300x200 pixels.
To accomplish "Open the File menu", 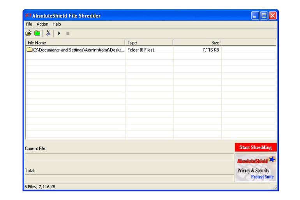I will [x=29, y=24].
